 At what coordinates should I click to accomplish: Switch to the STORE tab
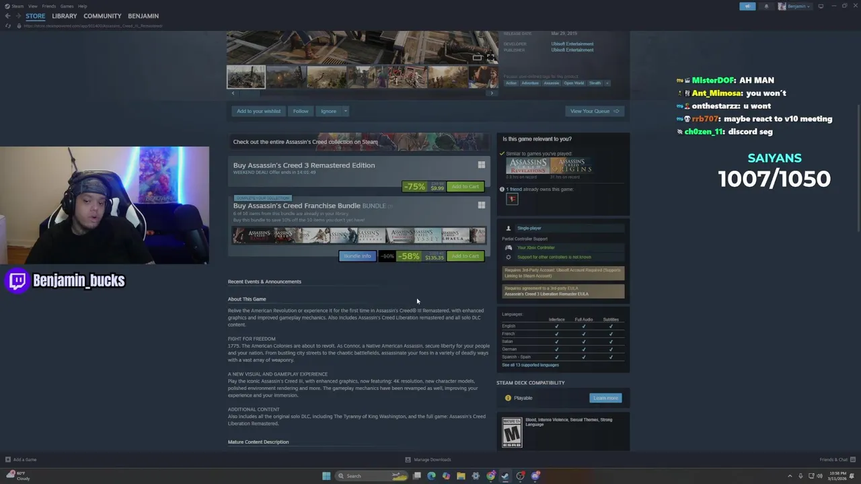click(36, 16)
